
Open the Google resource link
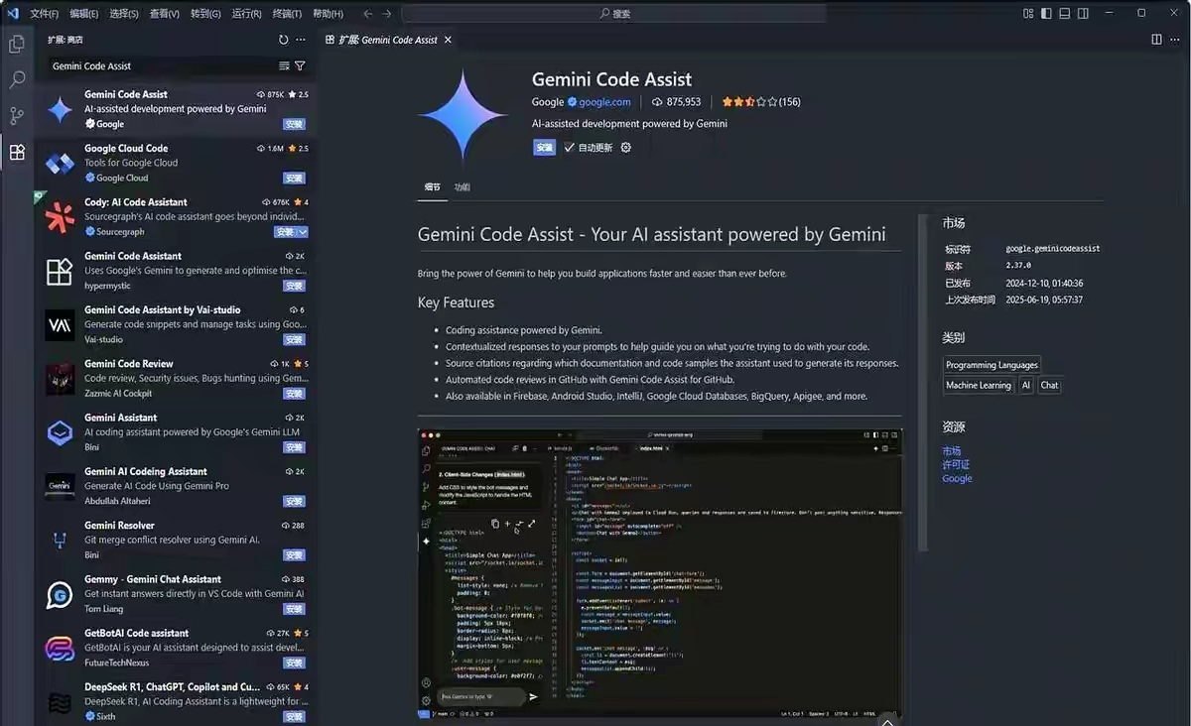coord(958,479)
